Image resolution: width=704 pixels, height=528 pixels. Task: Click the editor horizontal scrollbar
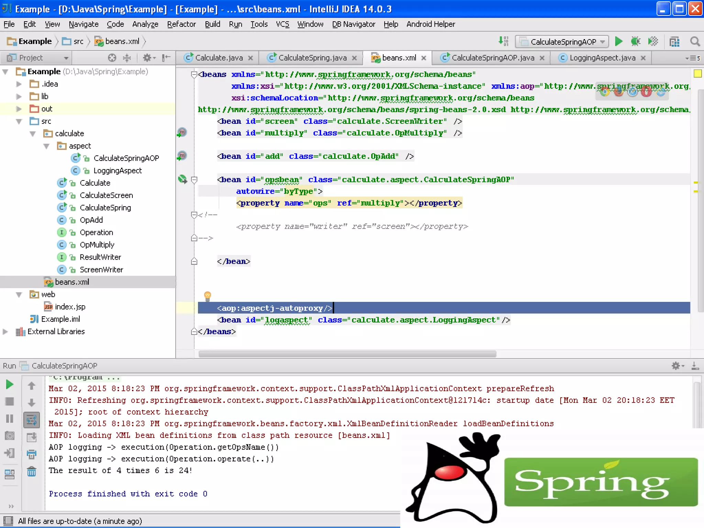[347, 354]
